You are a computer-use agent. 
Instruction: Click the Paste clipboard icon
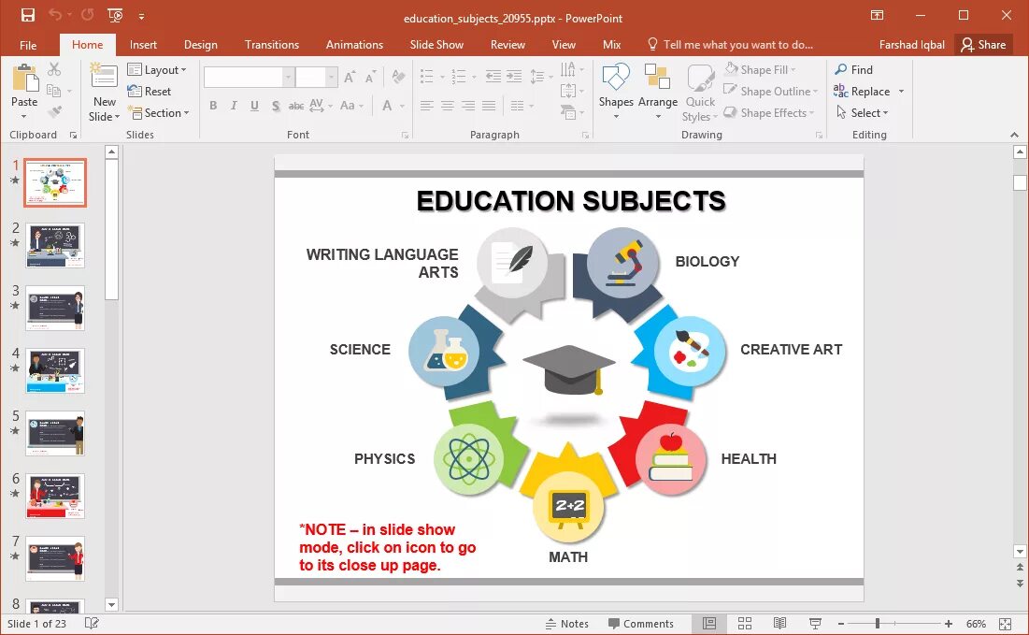(25, 79)
